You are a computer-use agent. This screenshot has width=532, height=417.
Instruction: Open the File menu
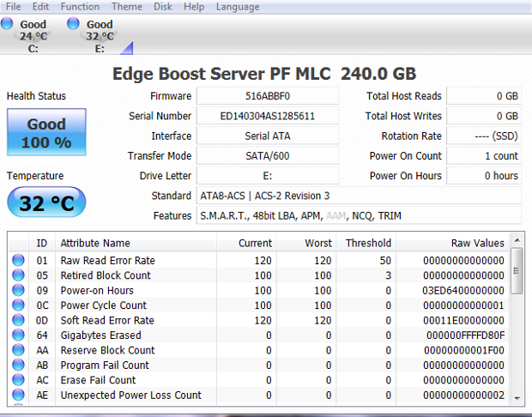(x=13, y=7)
